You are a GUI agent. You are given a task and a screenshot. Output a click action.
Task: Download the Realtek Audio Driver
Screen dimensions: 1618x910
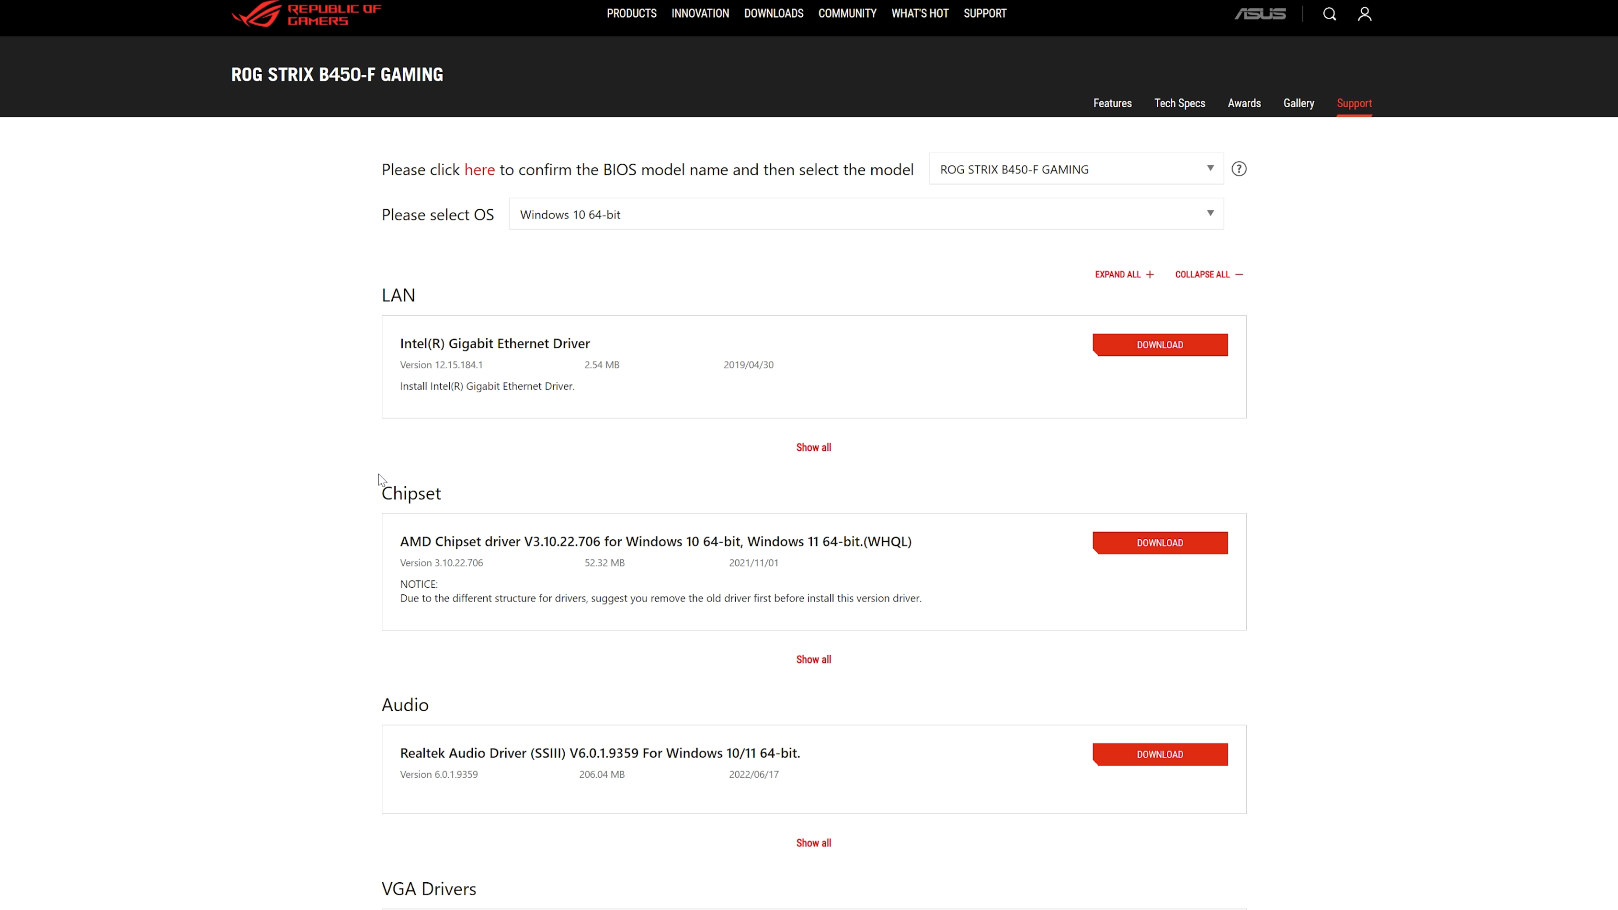pos(1160,754)
